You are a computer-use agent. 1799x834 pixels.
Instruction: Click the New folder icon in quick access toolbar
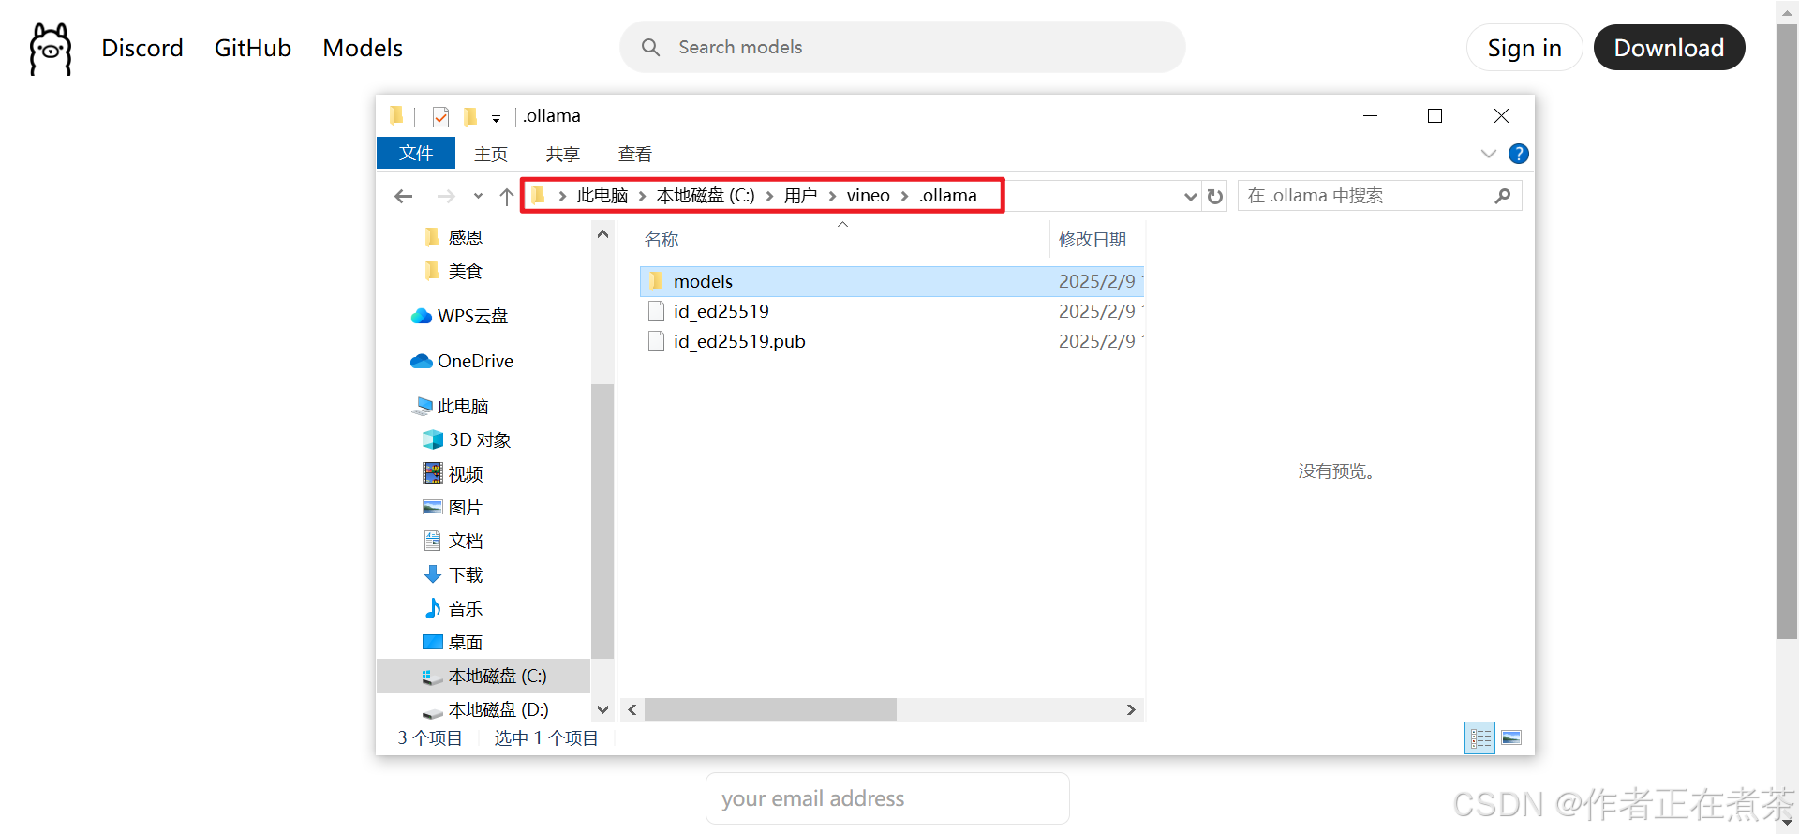pyautogui.click(x=471, y=116)
